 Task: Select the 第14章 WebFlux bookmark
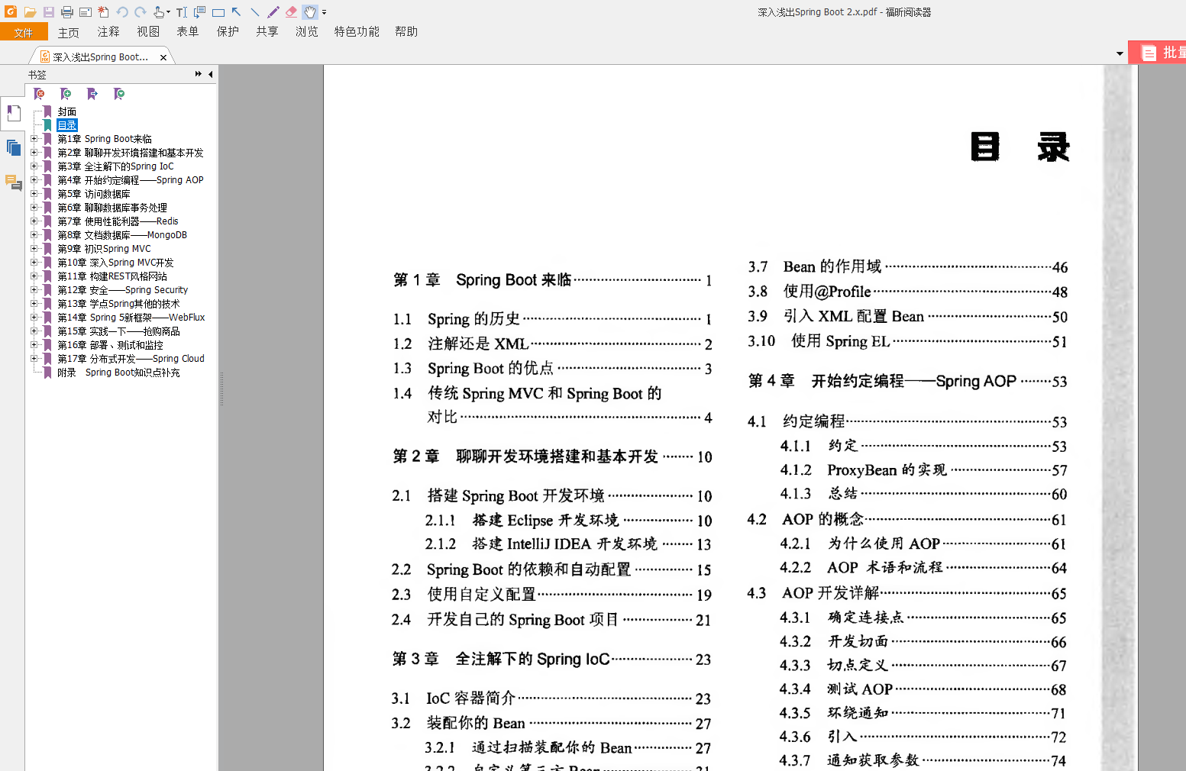coord(131,318)
